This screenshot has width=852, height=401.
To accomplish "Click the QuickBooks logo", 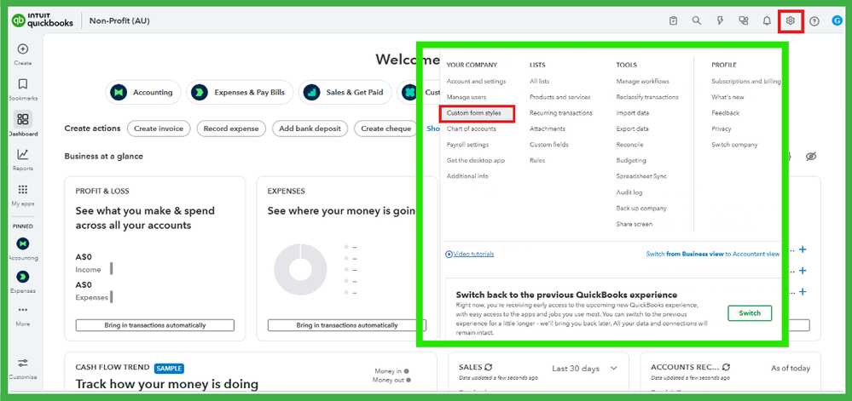I will [x=43, y=20].
